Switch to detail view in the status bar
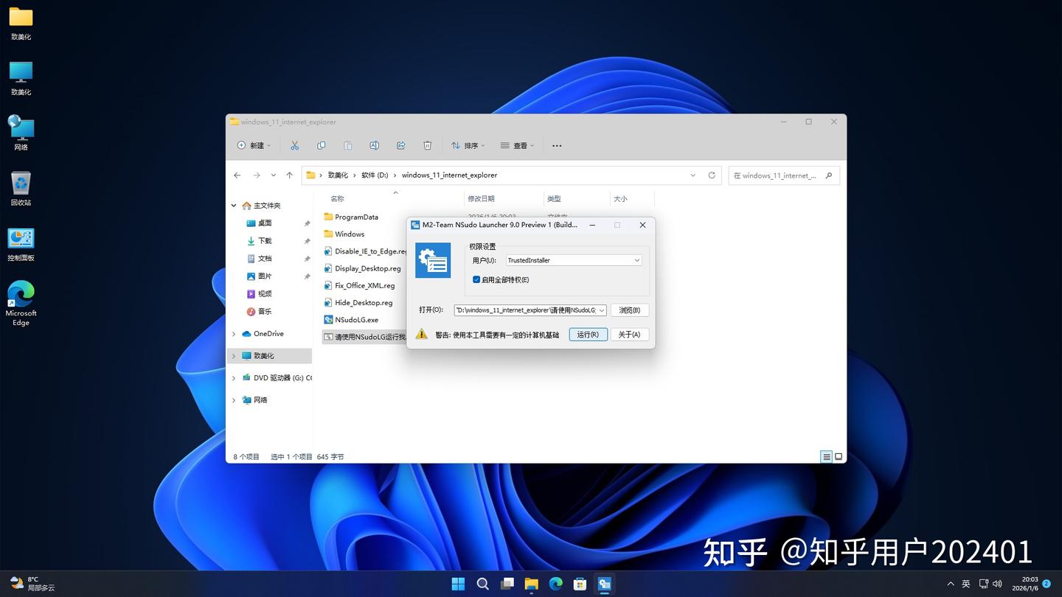Viewport: 1062px width, 597px height. [x=826, y=456]
